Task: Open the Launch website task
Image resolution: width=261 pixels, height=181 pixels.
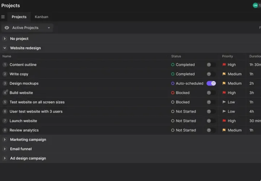Action: tap(23, 121)
